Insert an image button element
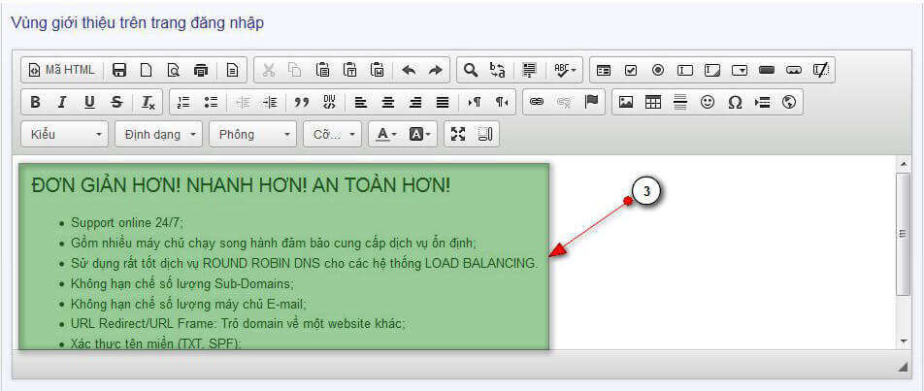924x391 pixels. (x=793, y=70)
